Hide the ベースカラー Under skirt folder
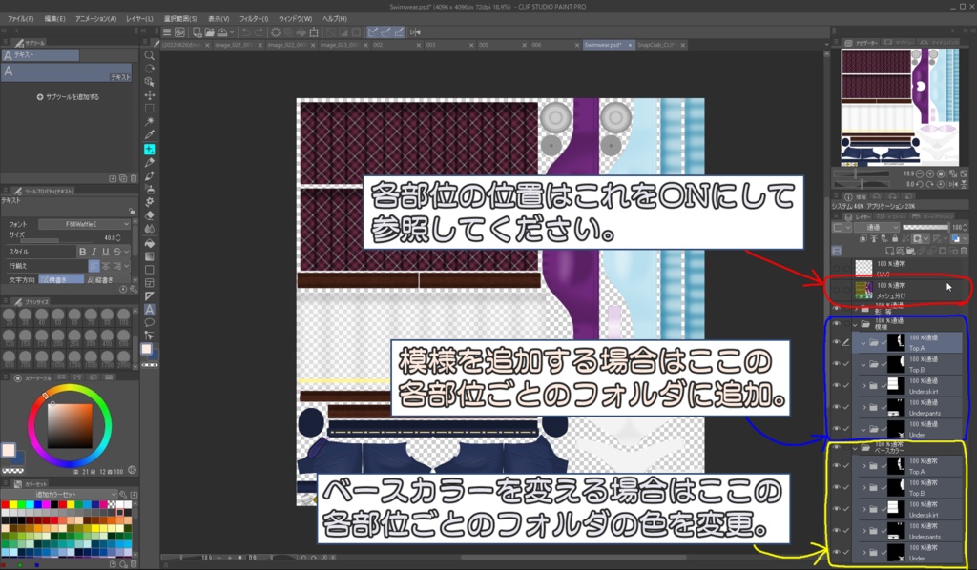This screenshot has height=570, width=977. (836, 509)
